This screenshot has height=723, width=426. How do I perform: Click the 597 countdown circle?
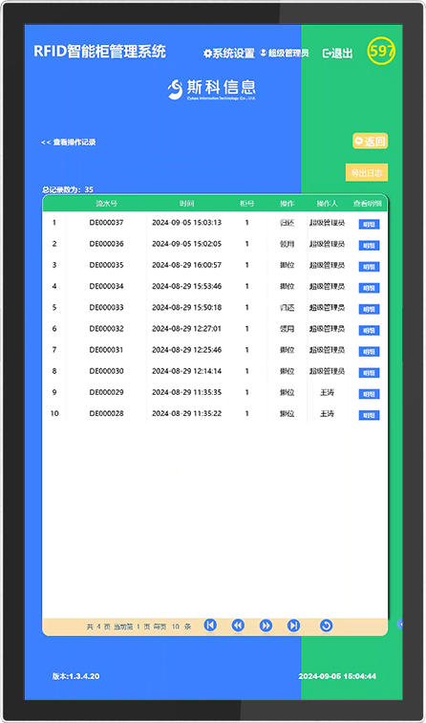[x=381, y=51]
